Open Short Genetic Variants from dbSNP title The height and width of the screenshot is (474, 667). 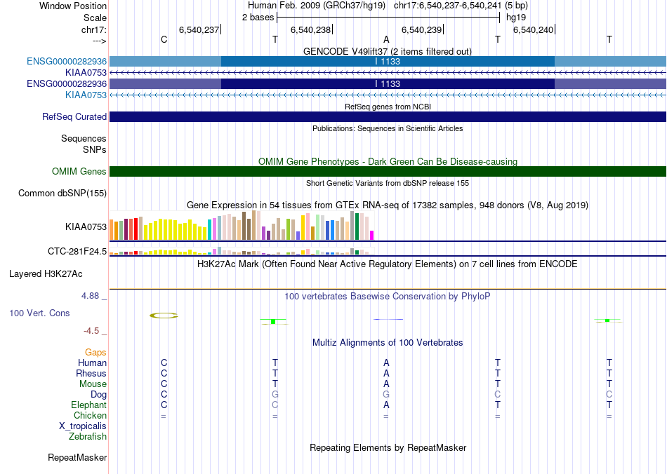tap(388, 183)
